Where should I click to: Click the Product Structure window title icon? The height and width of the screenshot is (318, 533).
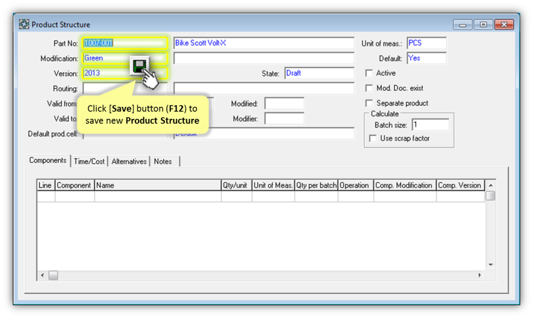tap(24, 24)
